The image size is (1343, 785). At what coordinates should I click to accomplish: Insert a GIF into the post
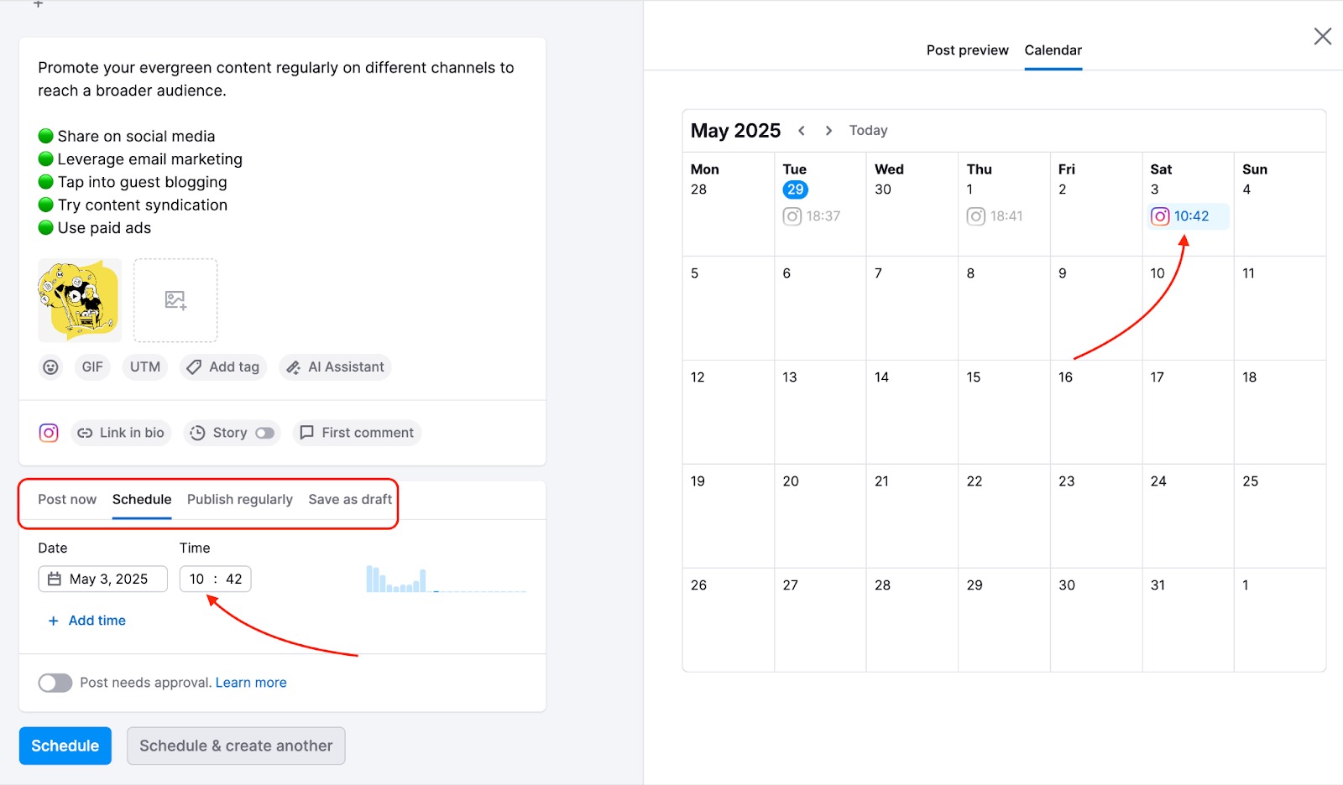tap(92, 367)
